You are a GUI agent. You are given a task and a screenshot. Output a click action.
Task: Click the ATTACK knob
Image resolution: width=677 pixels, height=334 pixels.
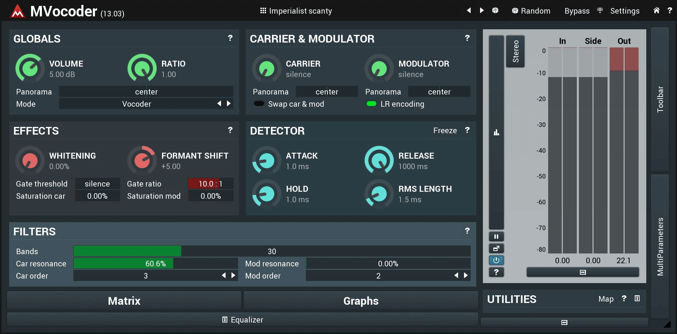click(x=267, y=160)
